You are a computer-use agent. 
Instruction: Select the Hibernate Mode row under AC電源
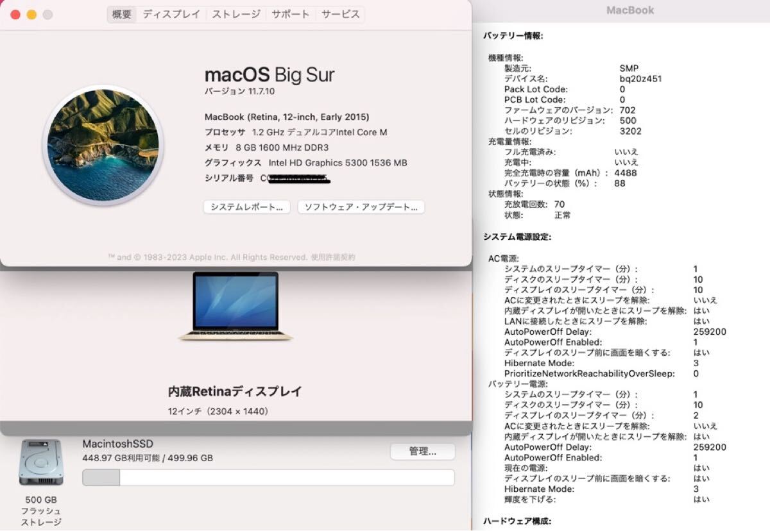[x=601, y=363]
